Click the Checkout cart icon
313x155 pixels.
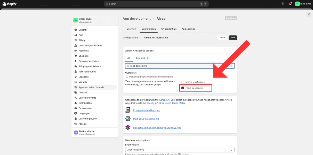[76, 56]
